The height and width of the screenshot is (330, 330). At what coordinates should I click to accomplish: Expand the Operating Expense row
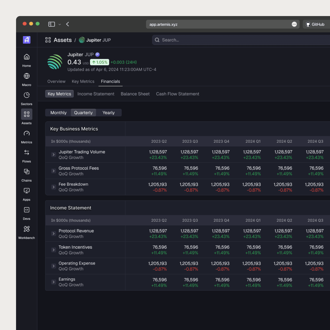(53, 266)
